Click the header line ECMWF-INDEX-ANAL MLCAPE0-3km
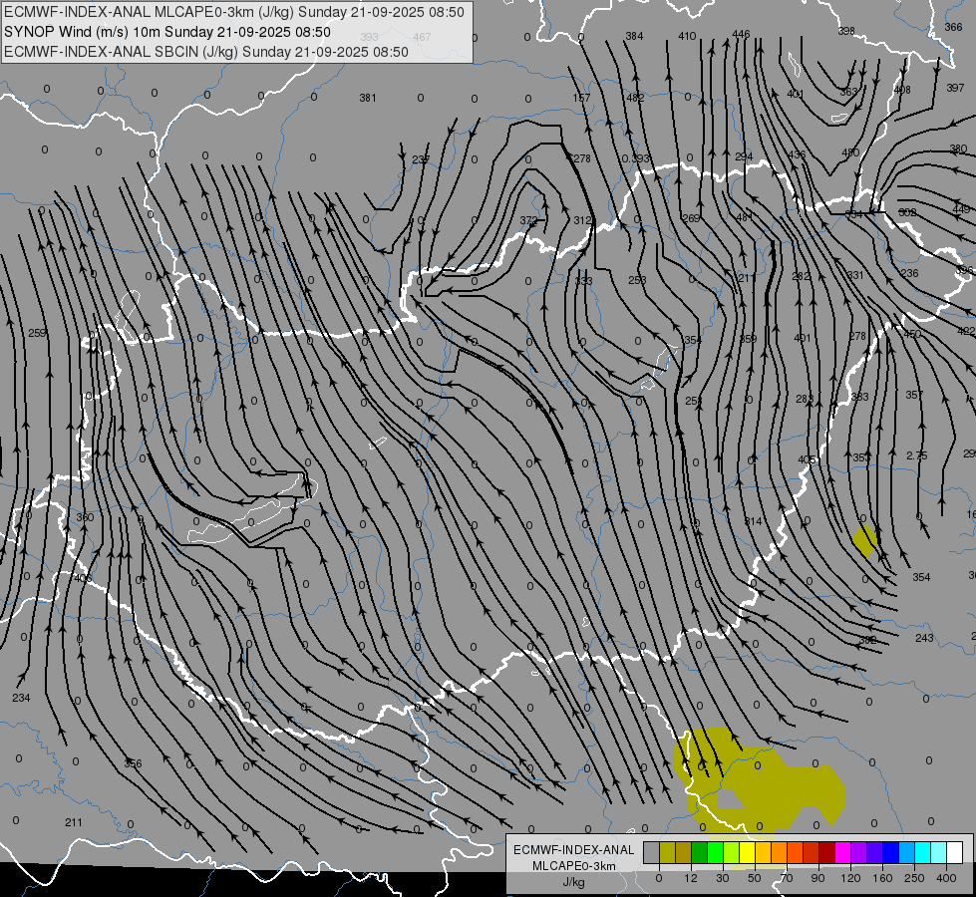 (234, 12)
